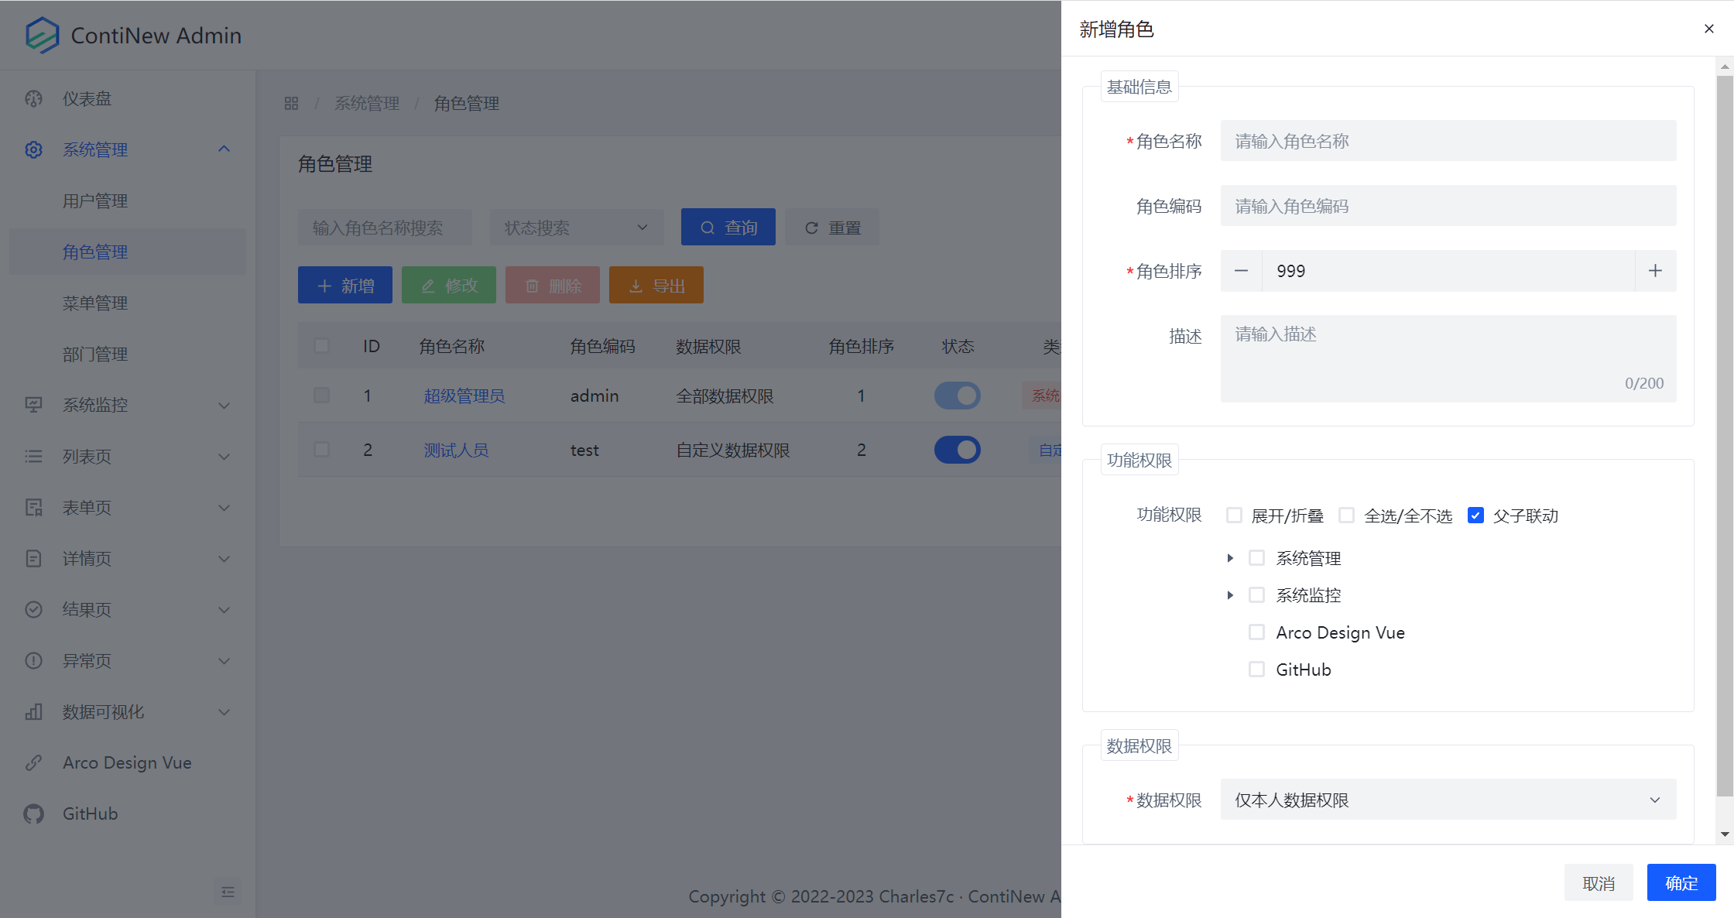Check the Arco Design Vue permission checkbox
The height and width of the screenshot is (918, 1734).
point(1256,632)
